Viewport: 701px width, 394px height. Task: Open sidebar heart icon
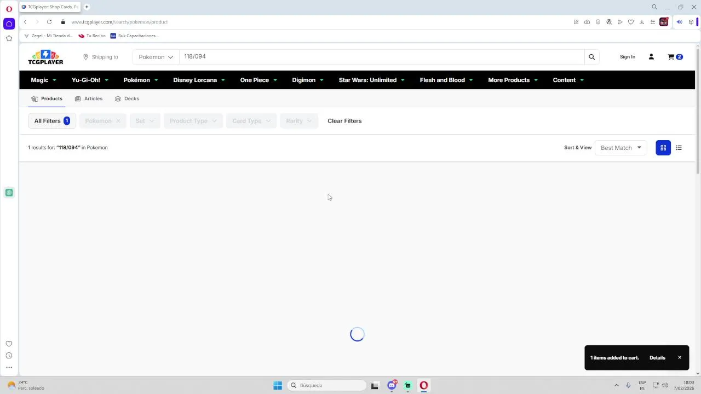point(9,344)
